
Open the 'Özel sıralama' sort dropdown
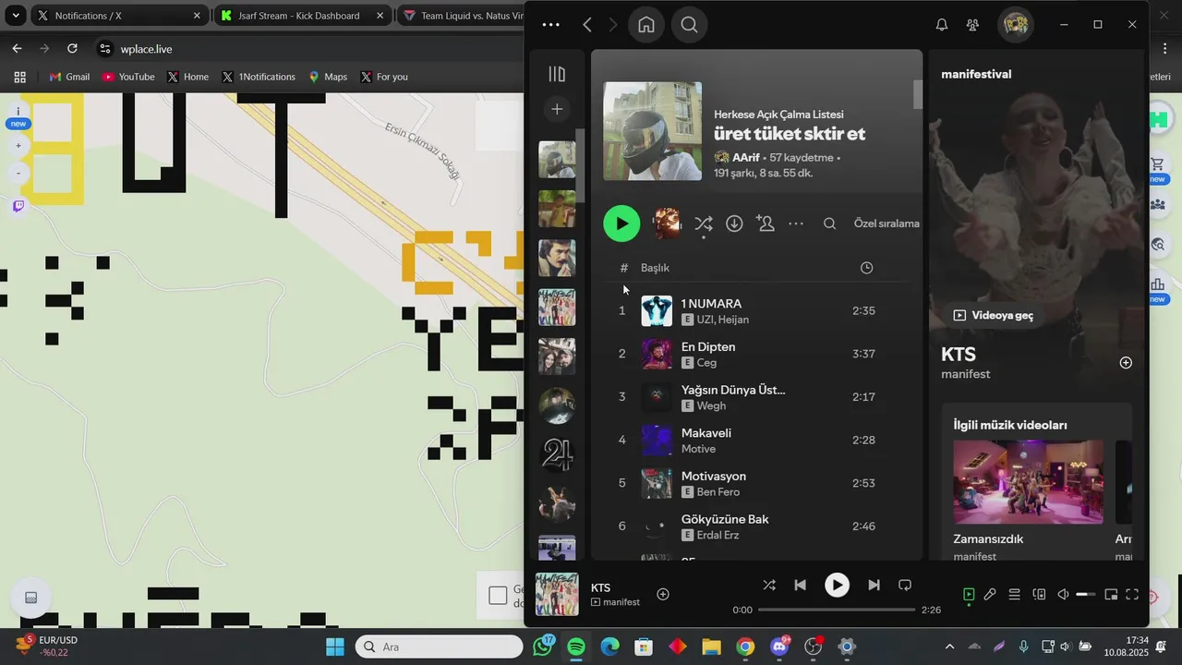point(886,224)
